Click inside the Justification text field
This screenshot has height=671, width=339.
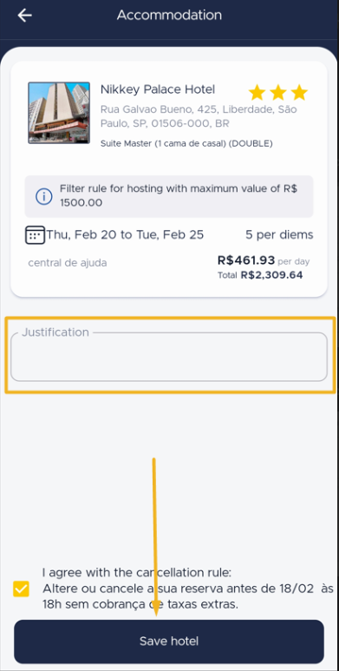pos(169,357)
